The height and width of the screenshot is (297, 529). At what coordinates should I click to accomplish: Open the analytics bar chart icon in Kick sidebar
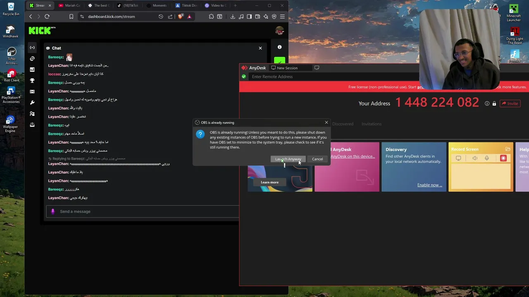click(32, 70)
